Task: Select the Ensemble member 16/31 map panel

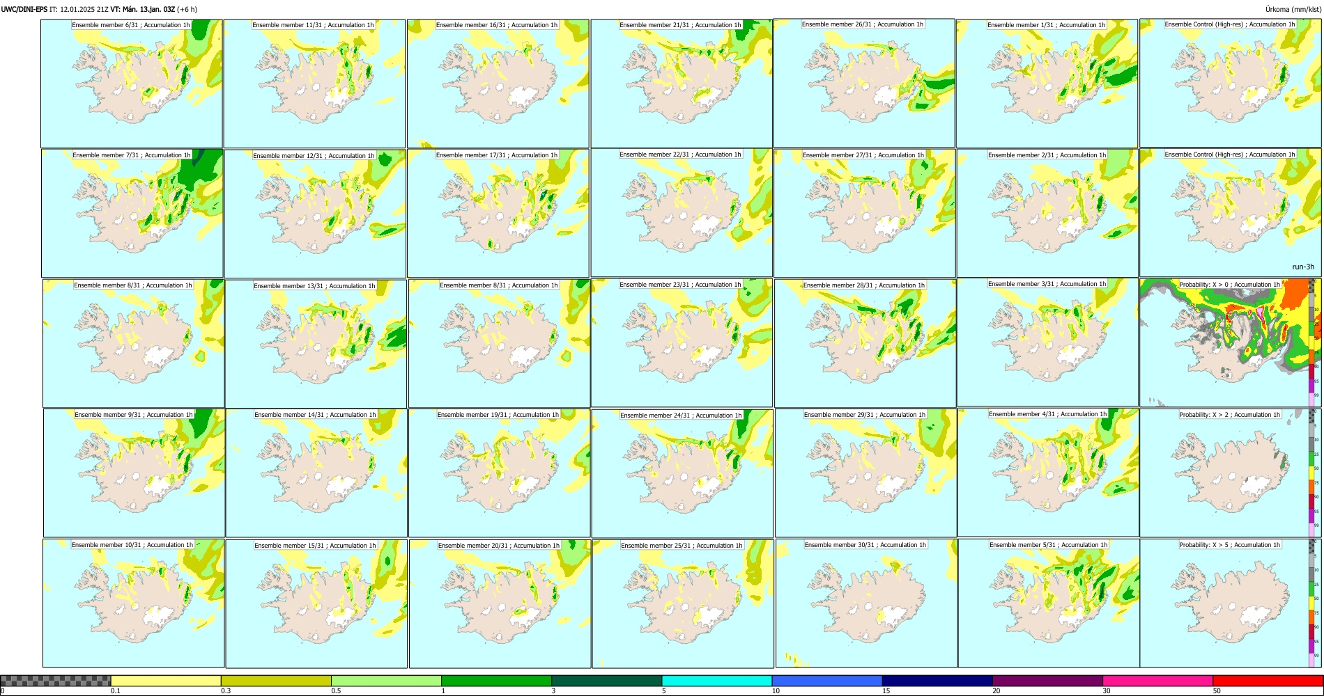Action: click(x=498, y=84)
